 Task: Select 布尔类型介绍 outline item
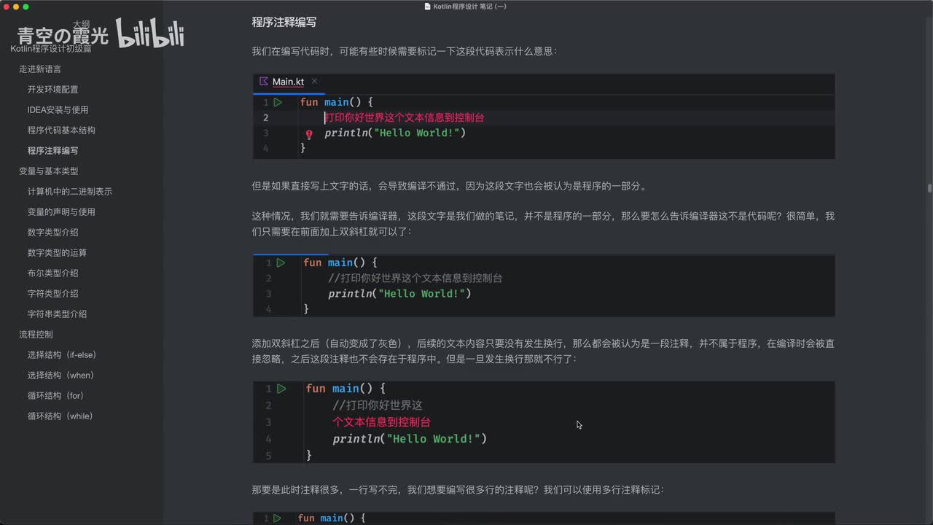click(52, 273)
